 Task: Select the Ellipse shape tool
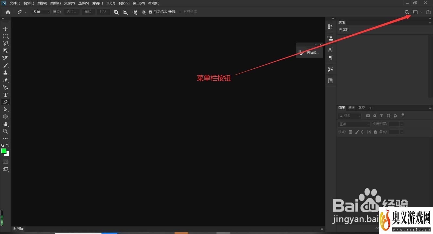[5, 117]
